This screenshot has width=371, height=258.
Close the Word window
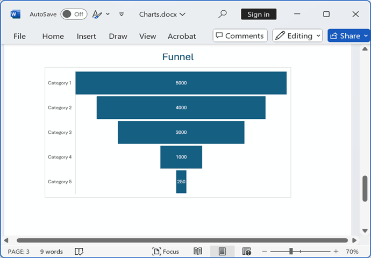[355, 14]
